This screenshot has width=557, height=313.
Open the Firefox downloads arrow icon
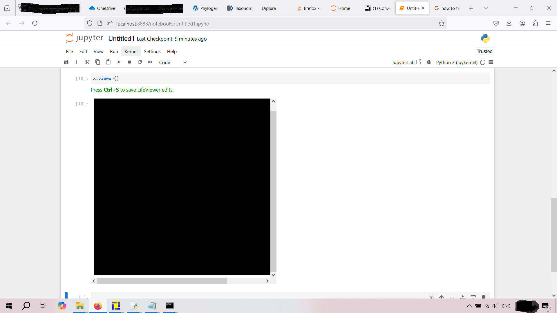click(509, 23)
